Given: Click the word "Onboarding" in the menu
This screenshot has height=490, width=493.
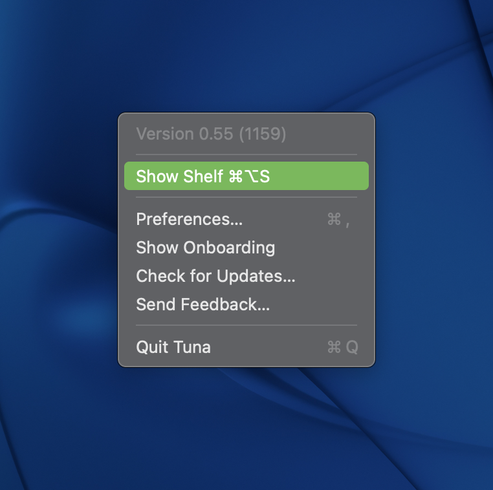Looking at the screenshot, I should click(230, 248).
